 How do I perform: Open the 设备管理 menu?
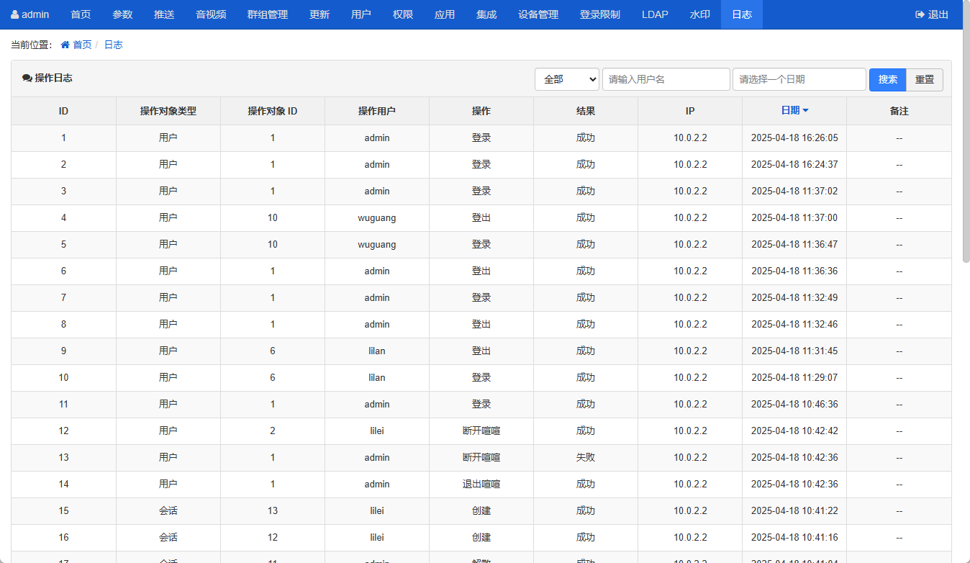click(x=538, y=14)
